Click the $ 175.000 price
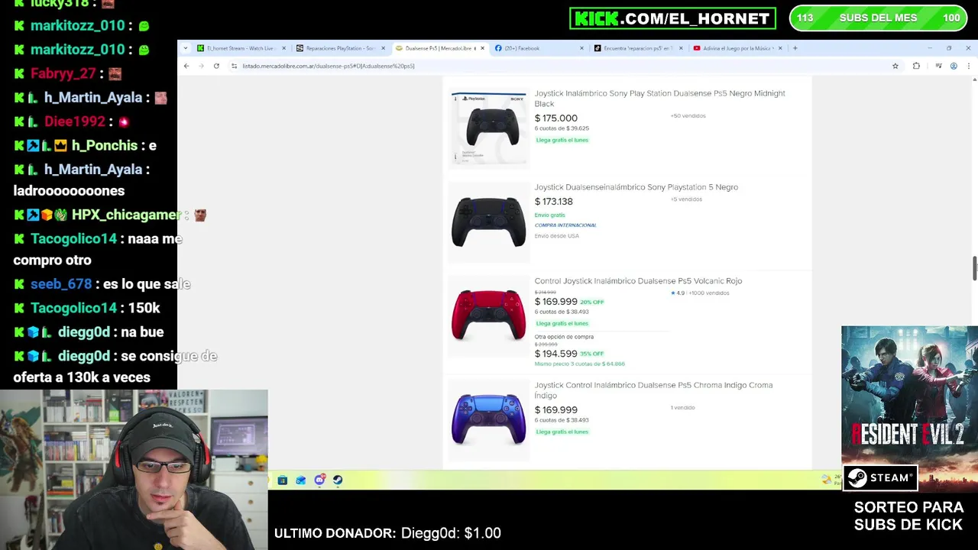Viewport: 978px width, 550px height. point(555,118)
